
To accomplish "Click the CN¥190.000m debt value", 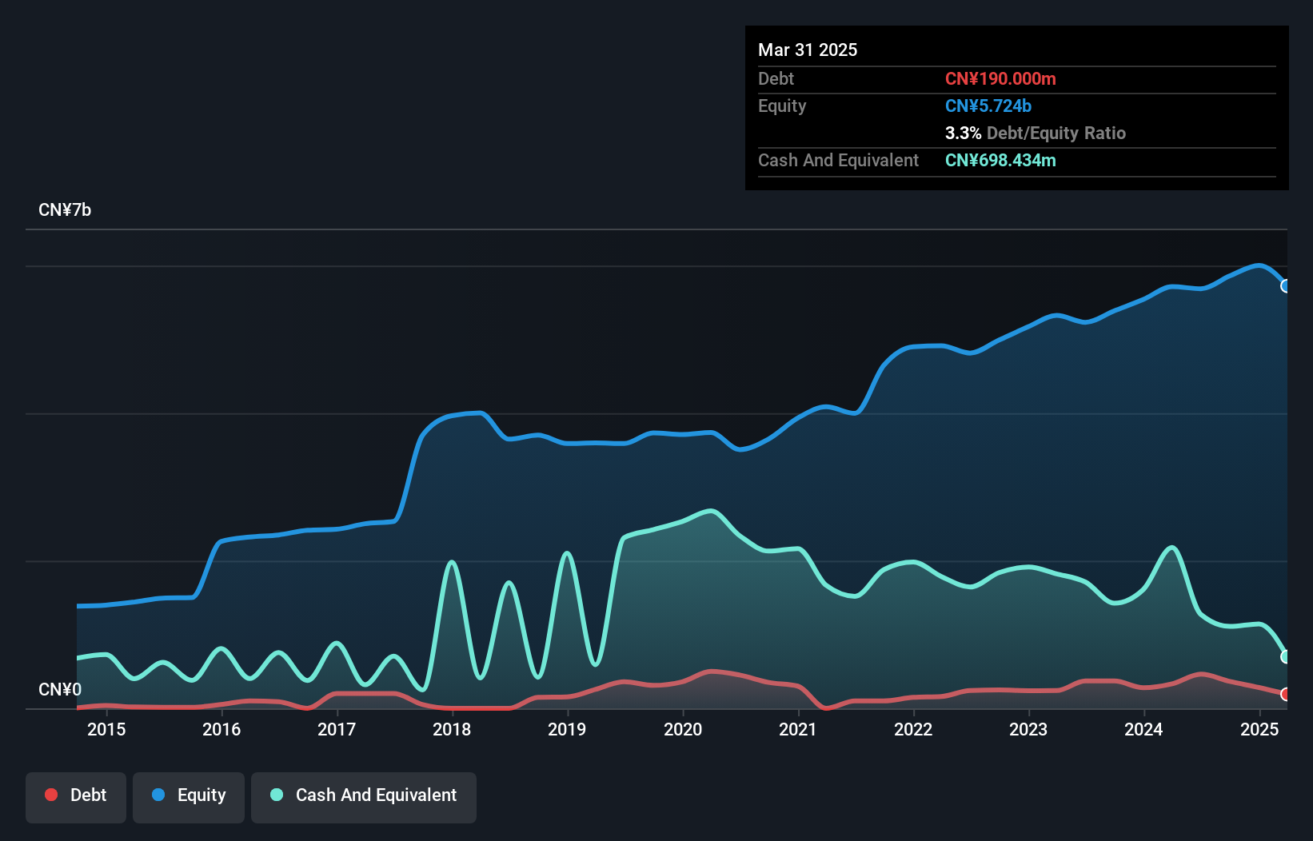I will point(1000,78).
